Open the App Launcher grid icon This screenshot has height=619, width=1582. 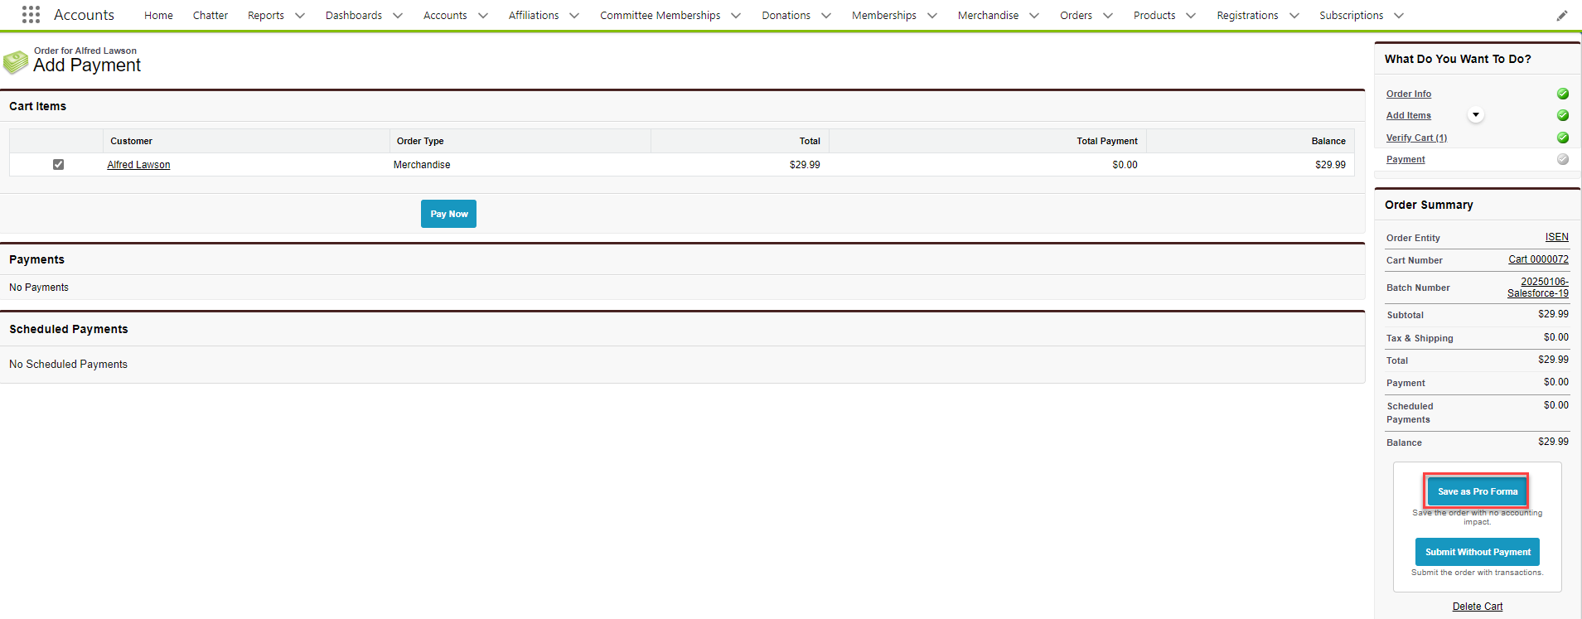coord(31,15)
